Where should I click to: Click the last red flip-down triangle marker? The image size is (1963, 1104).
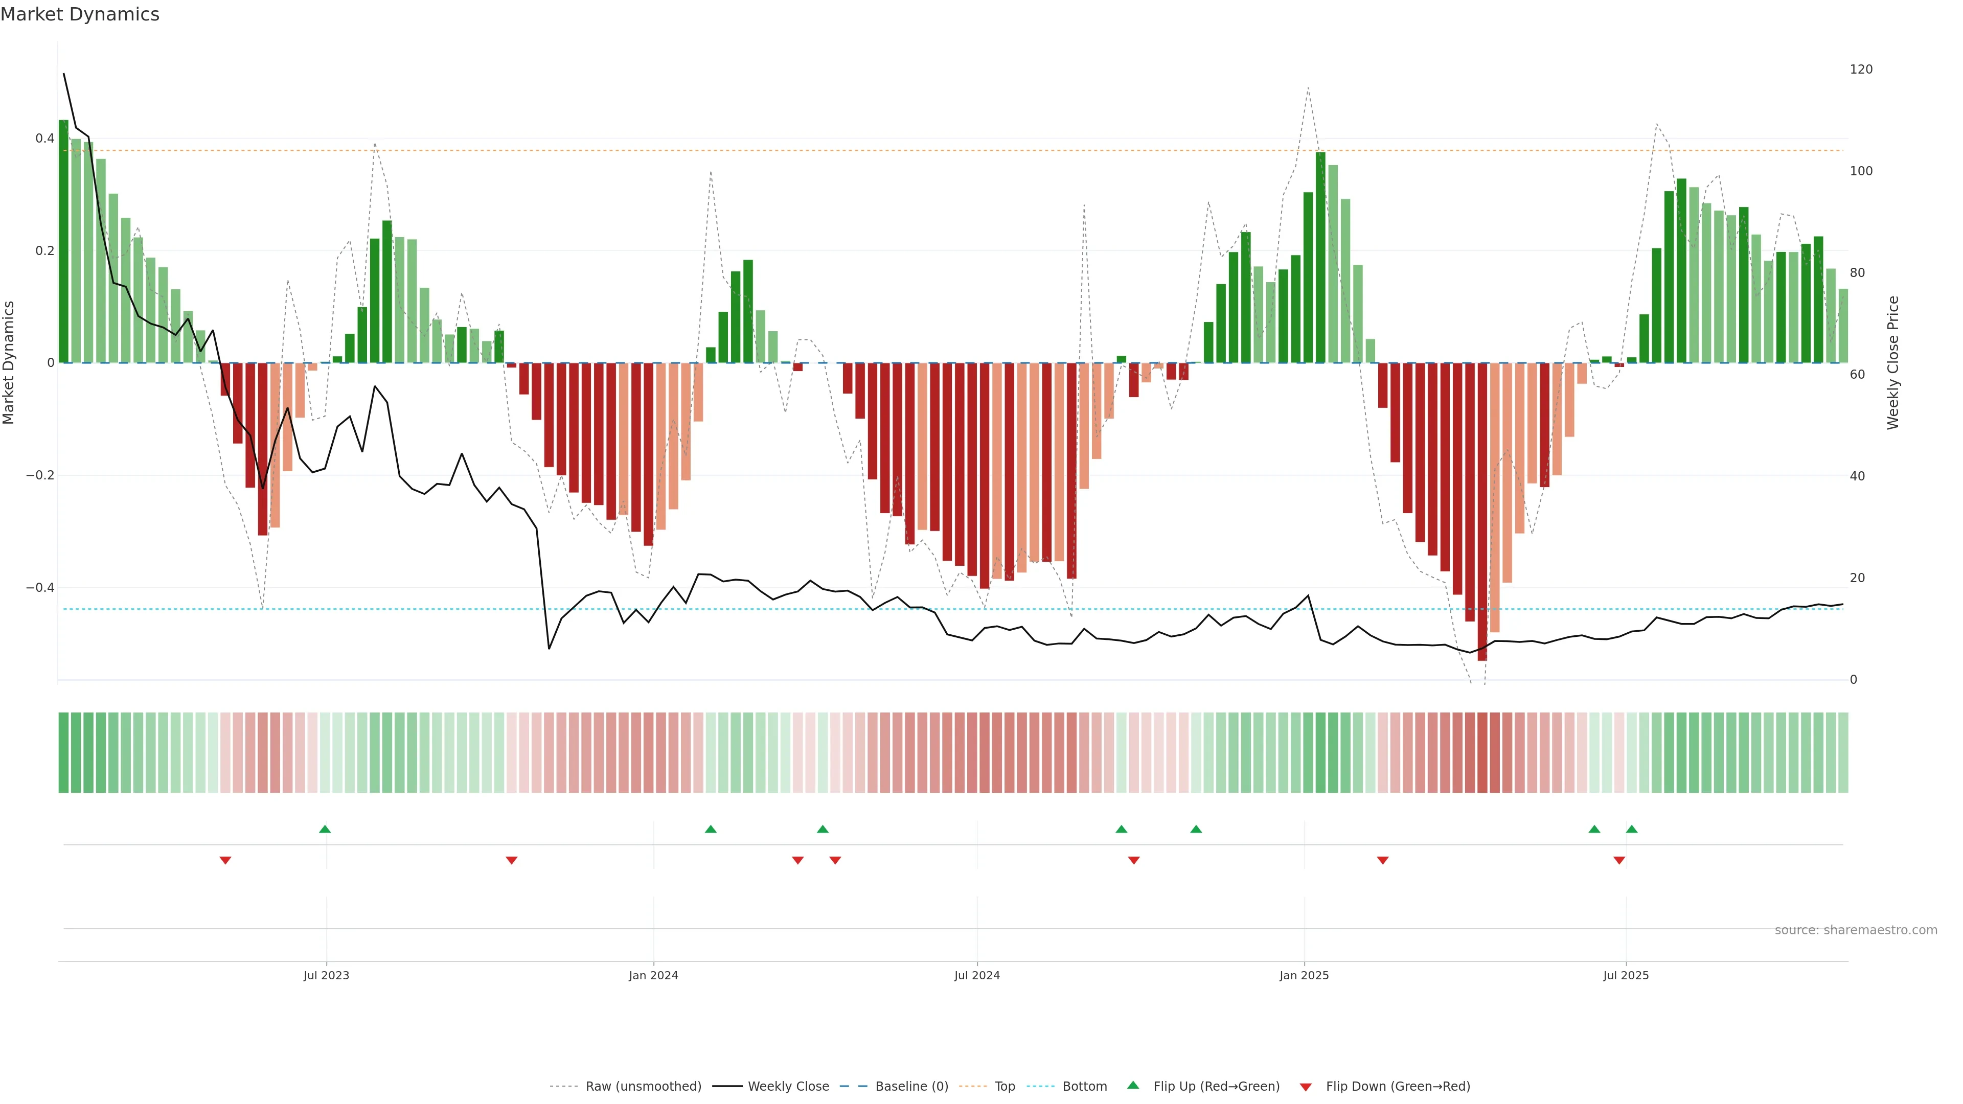pyautogui.click(x=1619, y=860)
